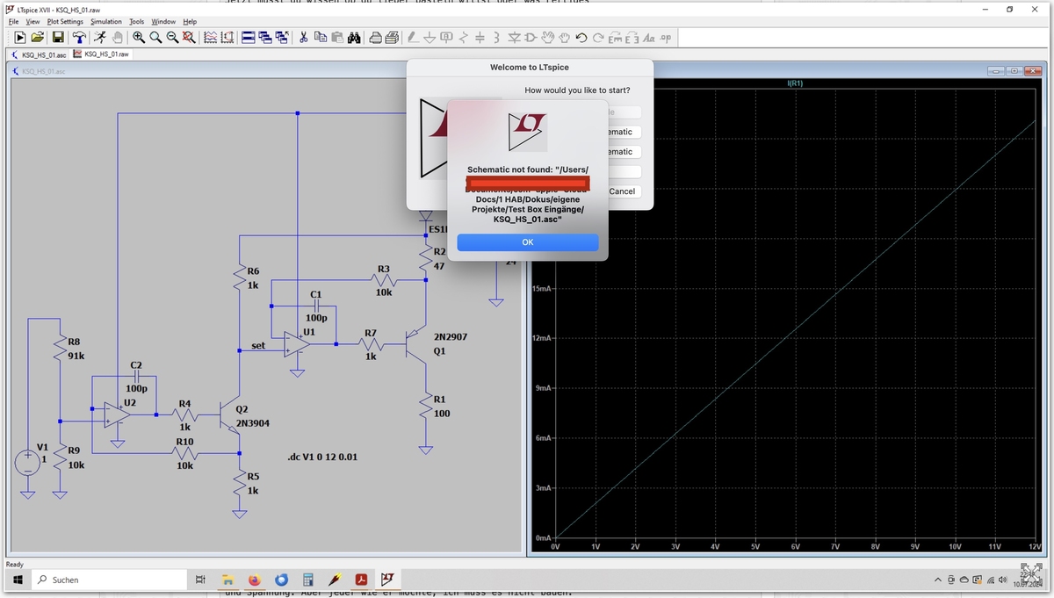Click the LTspice icon in taskbar
The width and height of the screenshot is (1054, 598).
386,580
